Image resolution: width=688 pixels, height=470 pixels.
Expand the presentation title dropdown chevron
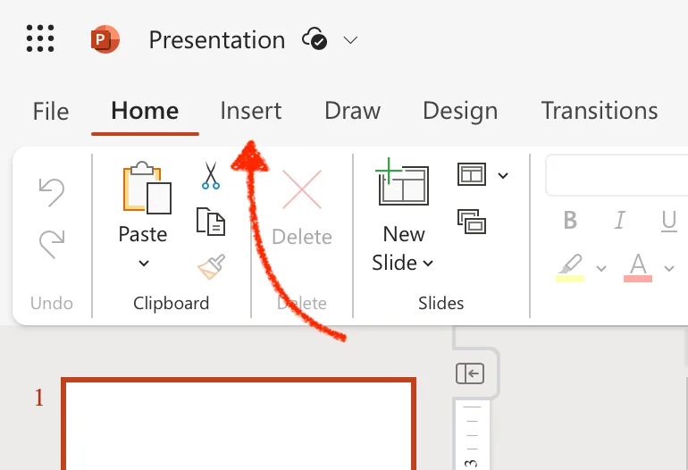[350, 40]
